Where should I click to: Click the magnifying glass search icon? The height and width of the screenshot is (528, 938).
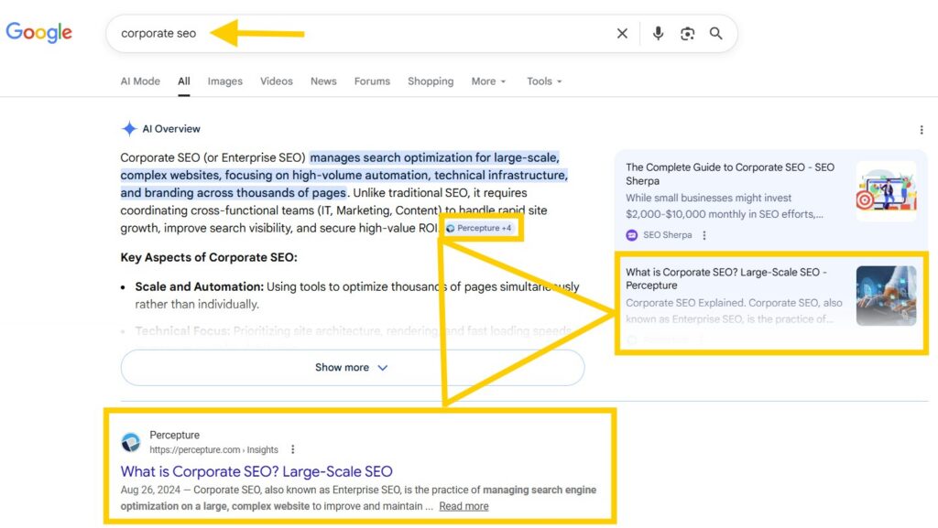[x=716, y=34]
